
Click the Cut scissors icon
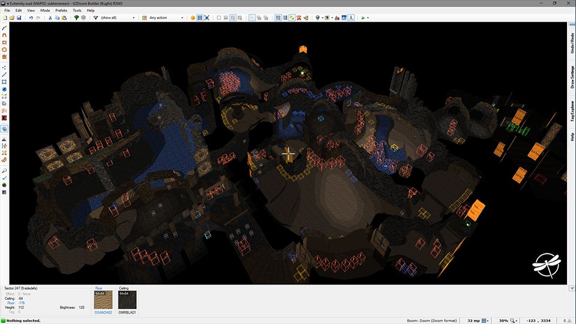tap(50, 18)
